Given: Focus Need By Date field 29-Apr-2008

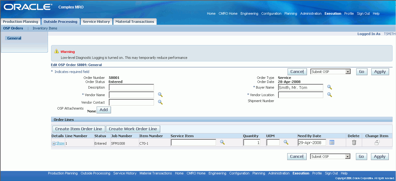Looking at the screenshot, I should point(312,142).
